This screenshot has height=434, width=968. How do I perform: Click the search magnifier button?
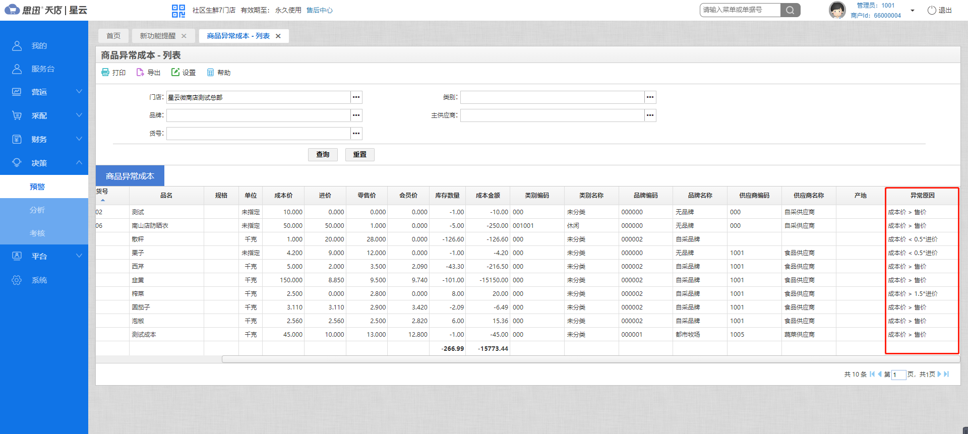click(790, 10)
